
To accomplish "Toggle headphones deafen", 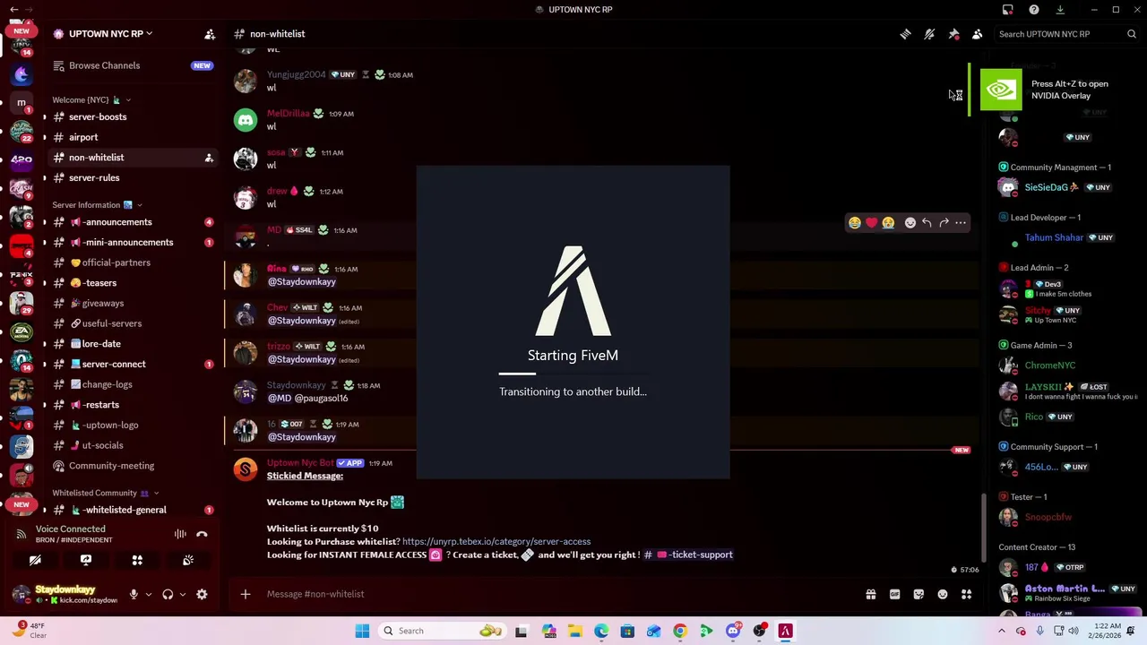I will click(168, 594).
